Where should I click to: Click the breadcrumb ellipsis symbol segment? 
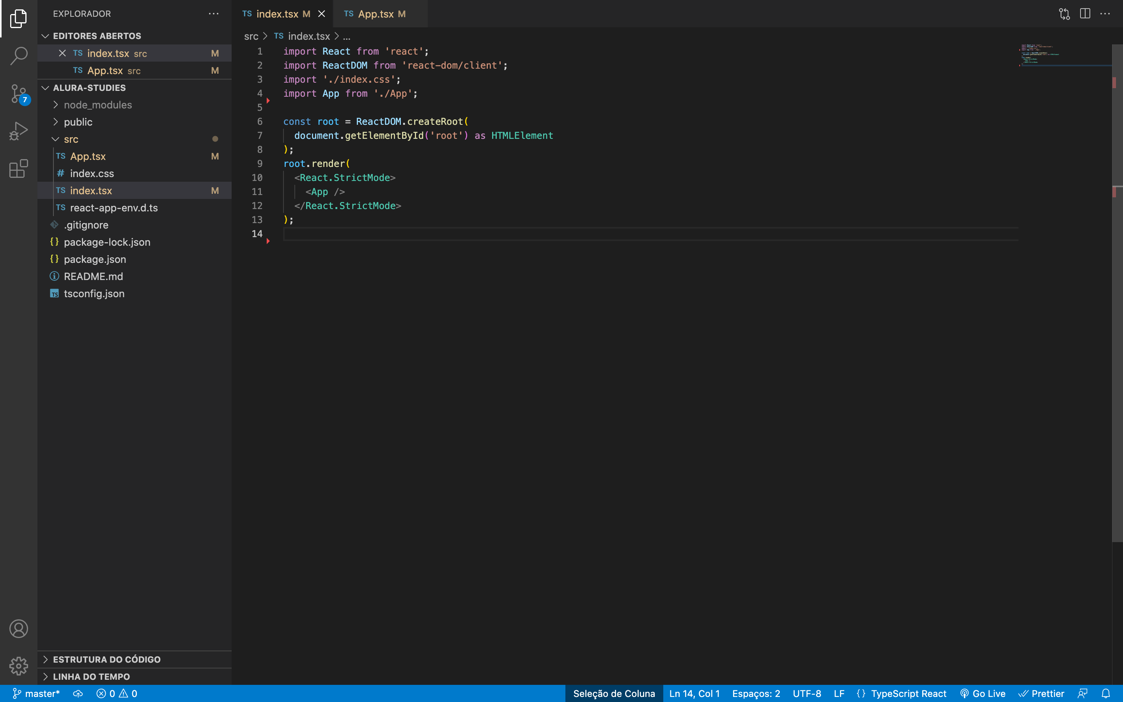point(346,36)
